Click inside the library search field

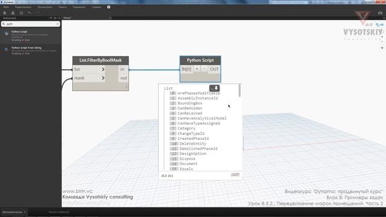[x=31, y=24]
